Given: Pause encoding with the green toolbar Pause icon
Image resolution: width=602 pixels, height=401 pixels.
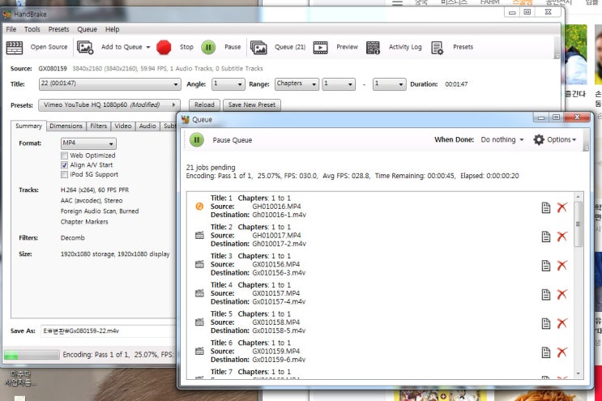Looking at the screenshot, I should point(208,47).
